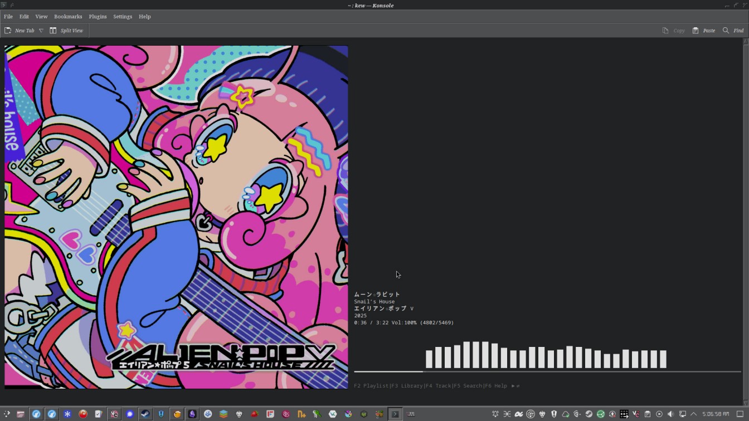Open the strawberry app icon in taskbar
This screenshot has height=421, width=749.
(255, 414)
